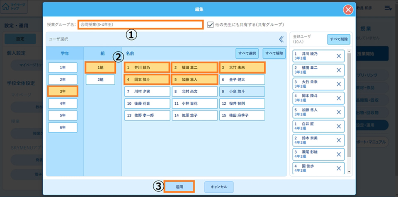398x197 pixels.
Task: Select student 金子 健太
Action: [242, 79]
